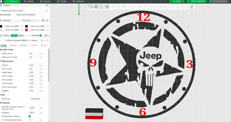The image size is (231, 122).
Task: Select the Pevnost settings tab
Action: (13, 45)
